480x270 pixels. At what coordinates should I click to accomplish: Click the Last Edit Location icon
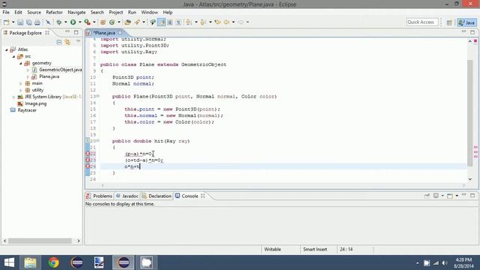point(217,22)
